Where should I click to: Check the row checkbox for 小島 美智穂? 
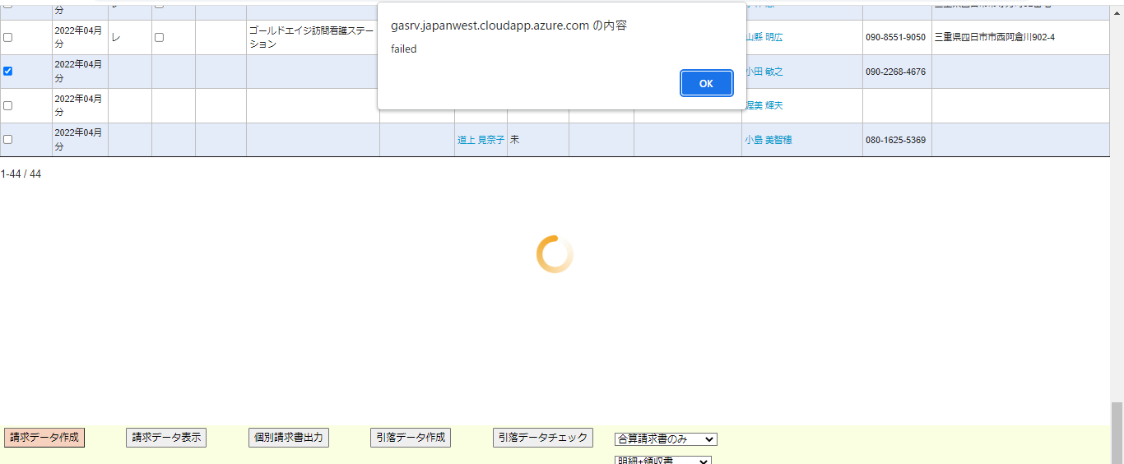coord(8,140)
